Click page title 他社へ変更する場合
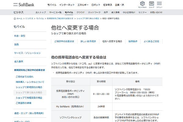 tap(75, 28)
